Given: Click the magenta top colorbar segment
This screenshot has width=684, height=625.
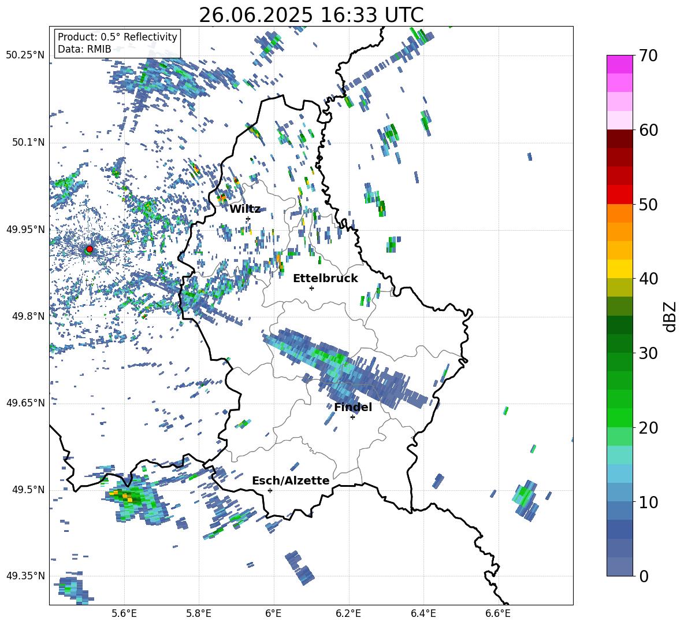Looking at the screenshot, I should coord(619,64).
